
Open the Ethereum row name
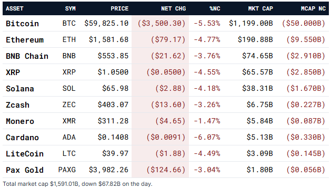25,40
